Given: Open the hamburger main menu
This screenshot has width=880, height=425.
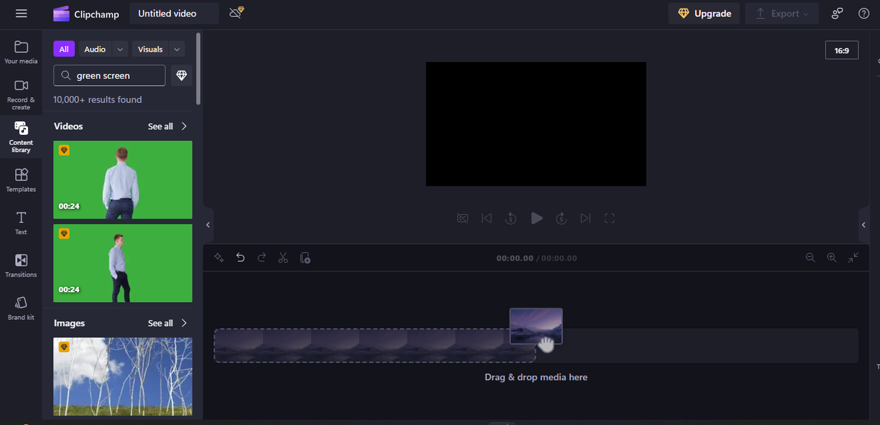Looking at the screenshot, I should coord(21,14).
